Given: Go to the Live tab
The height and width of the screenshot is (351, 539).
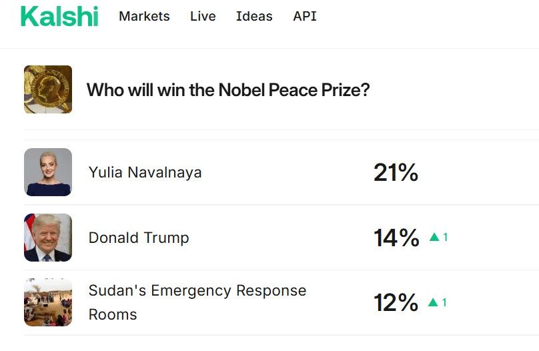Looking at the screenshot, I should (203, 17).
